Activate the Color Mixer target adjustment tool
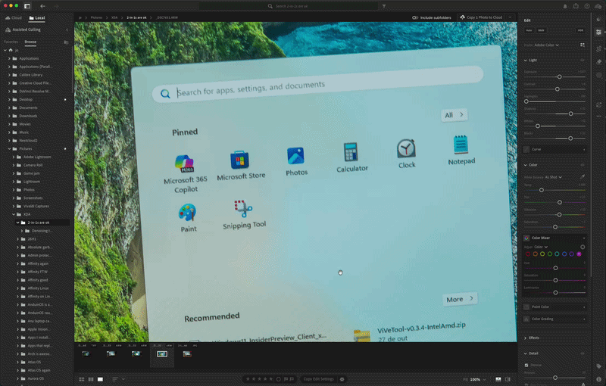Screen dimensions: 606x386 [583, 247]
